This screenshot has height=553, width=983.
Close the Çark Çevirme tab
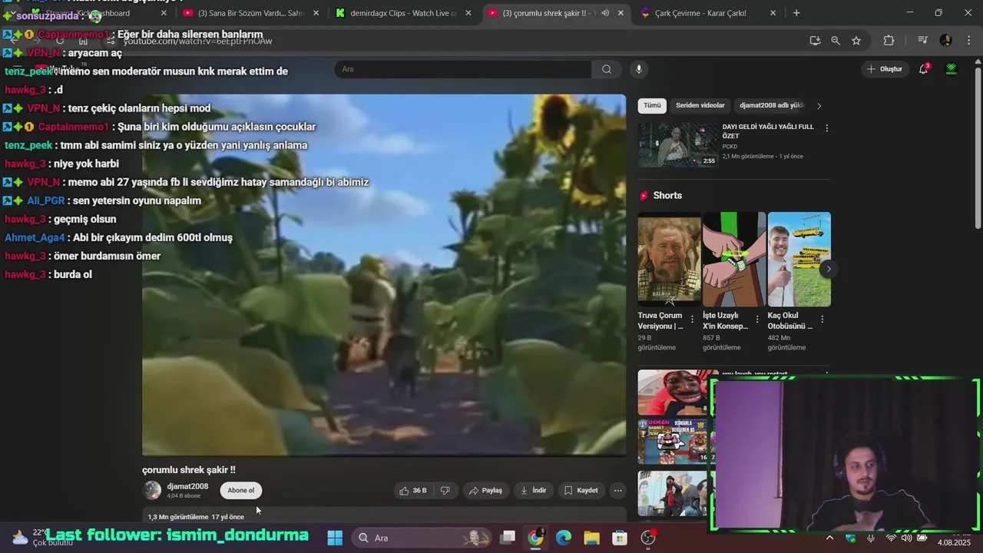[773, 13]
